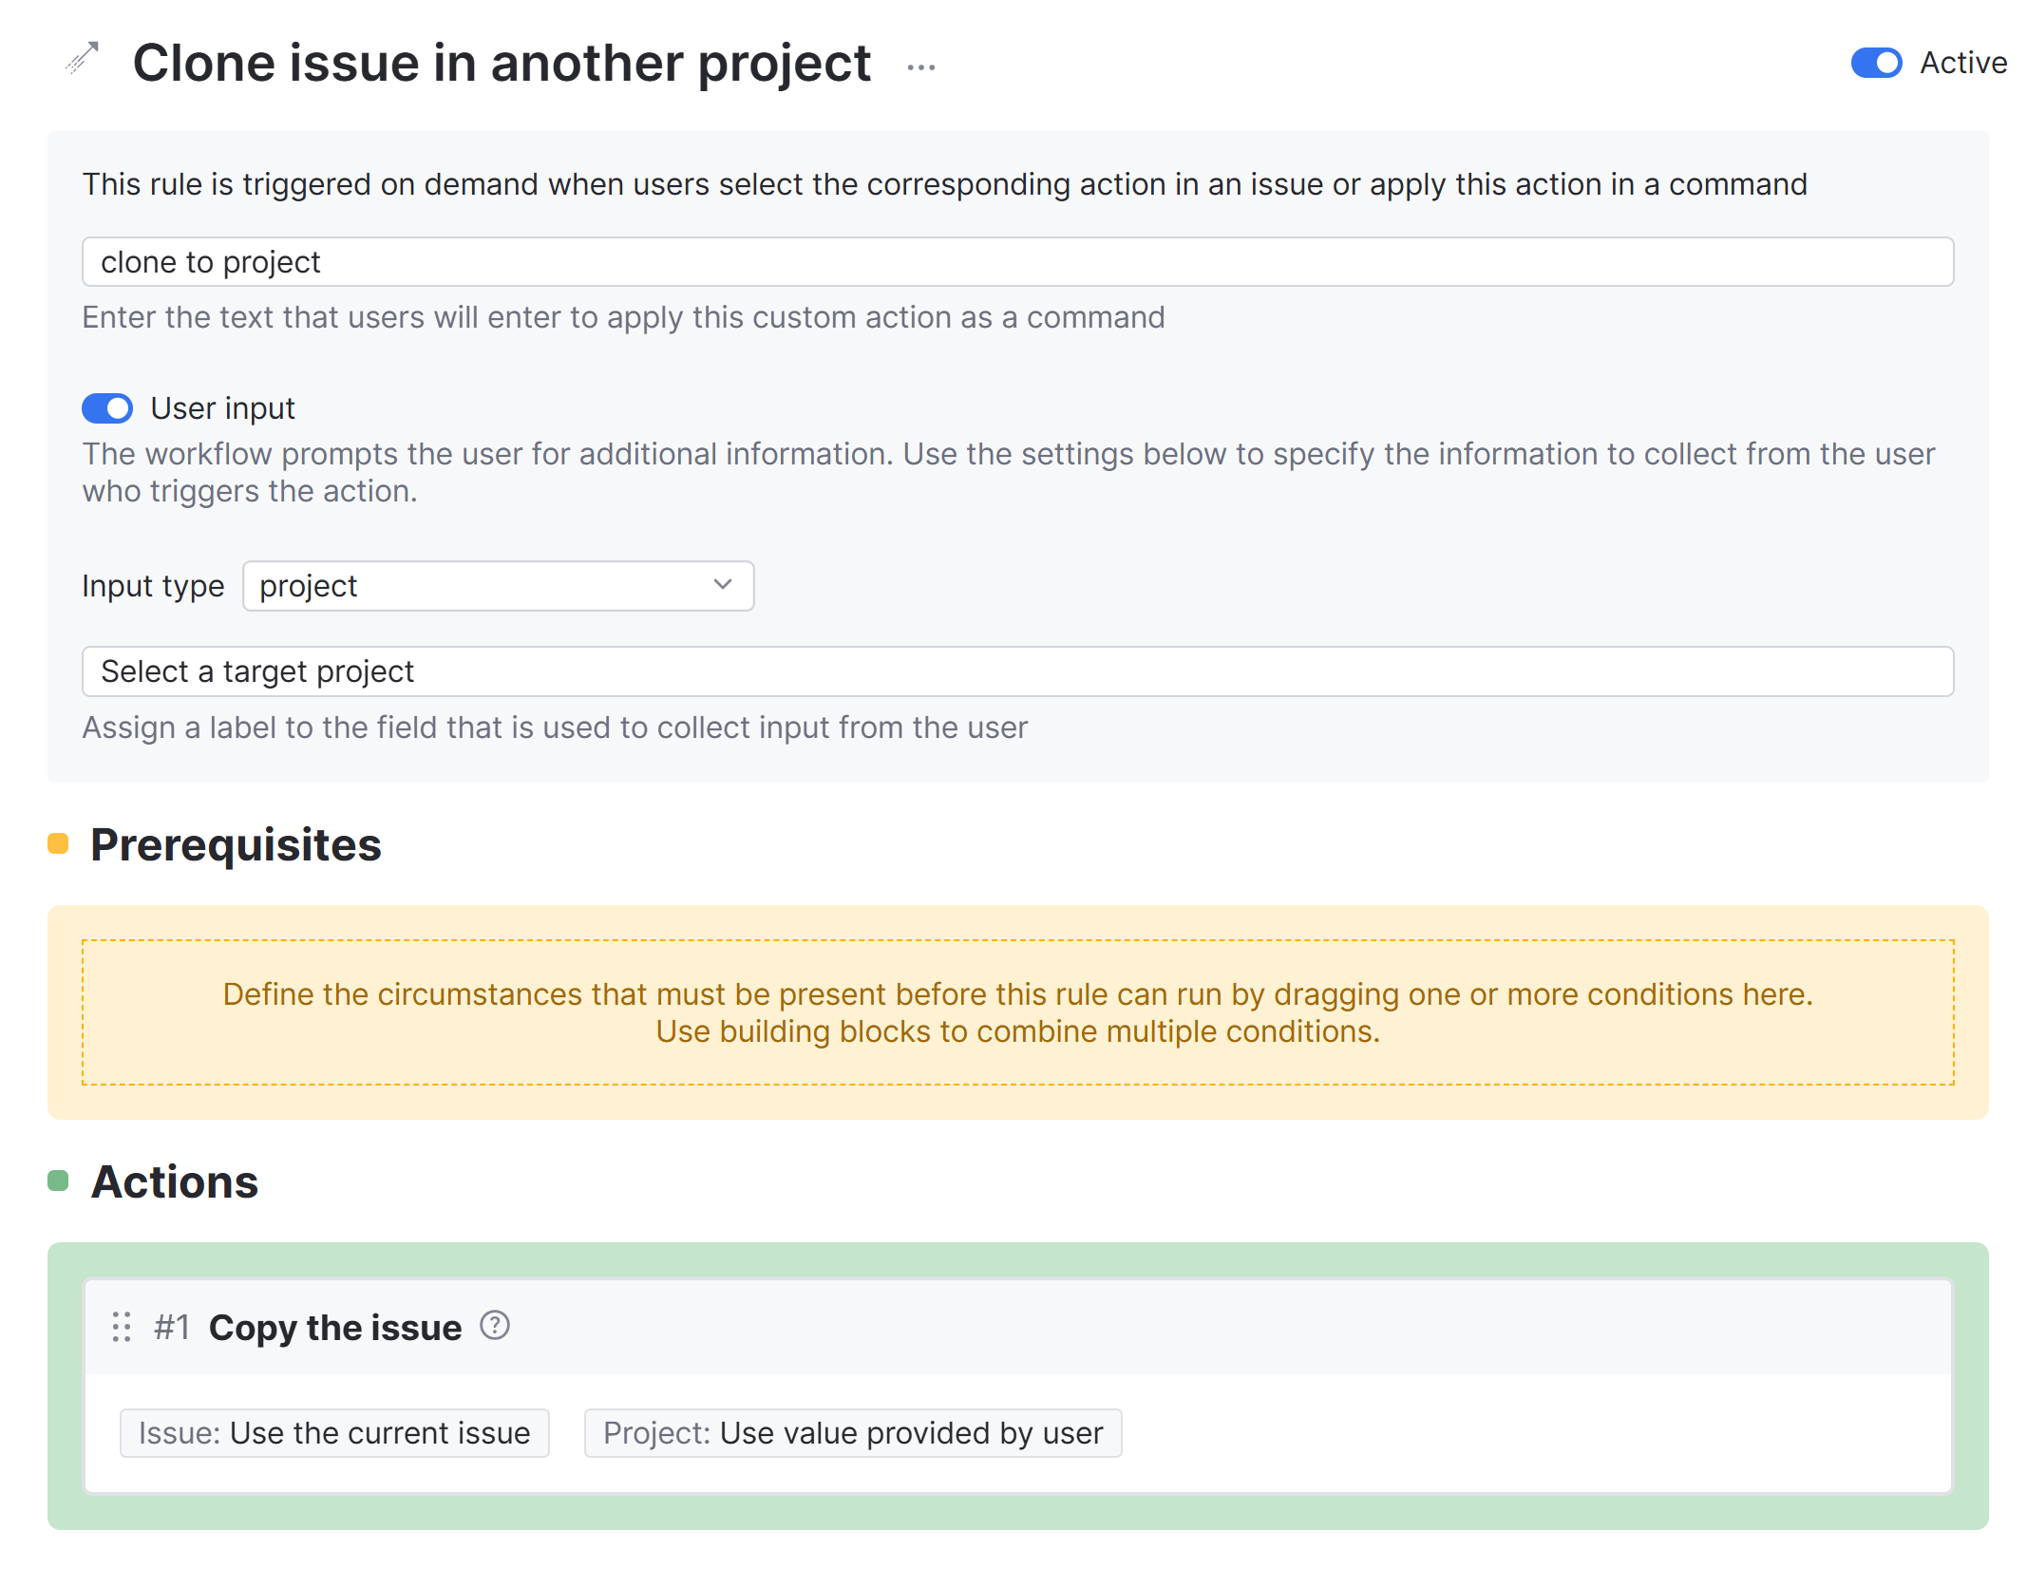Click the Prerequisites section heading

(x=236, y=844)
